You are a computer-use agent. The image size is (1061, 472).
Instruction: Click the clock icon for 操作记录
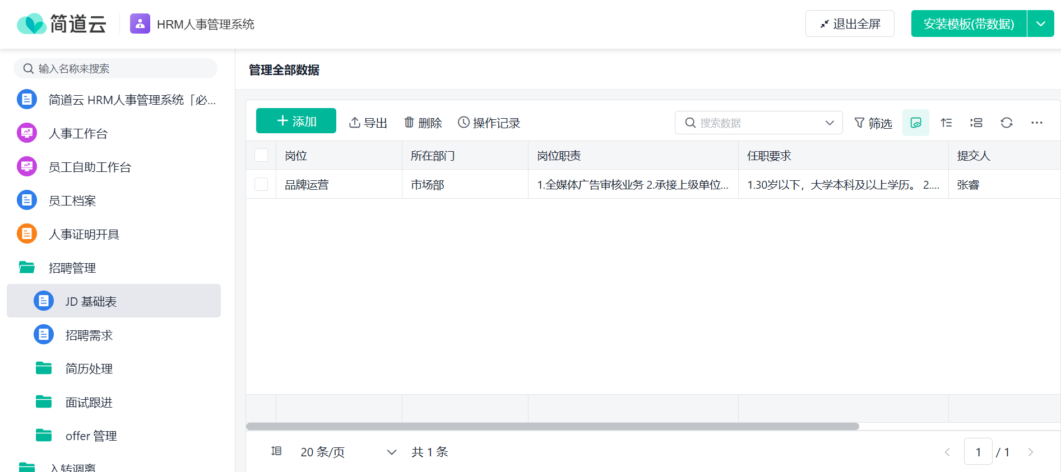pos(464,122)
